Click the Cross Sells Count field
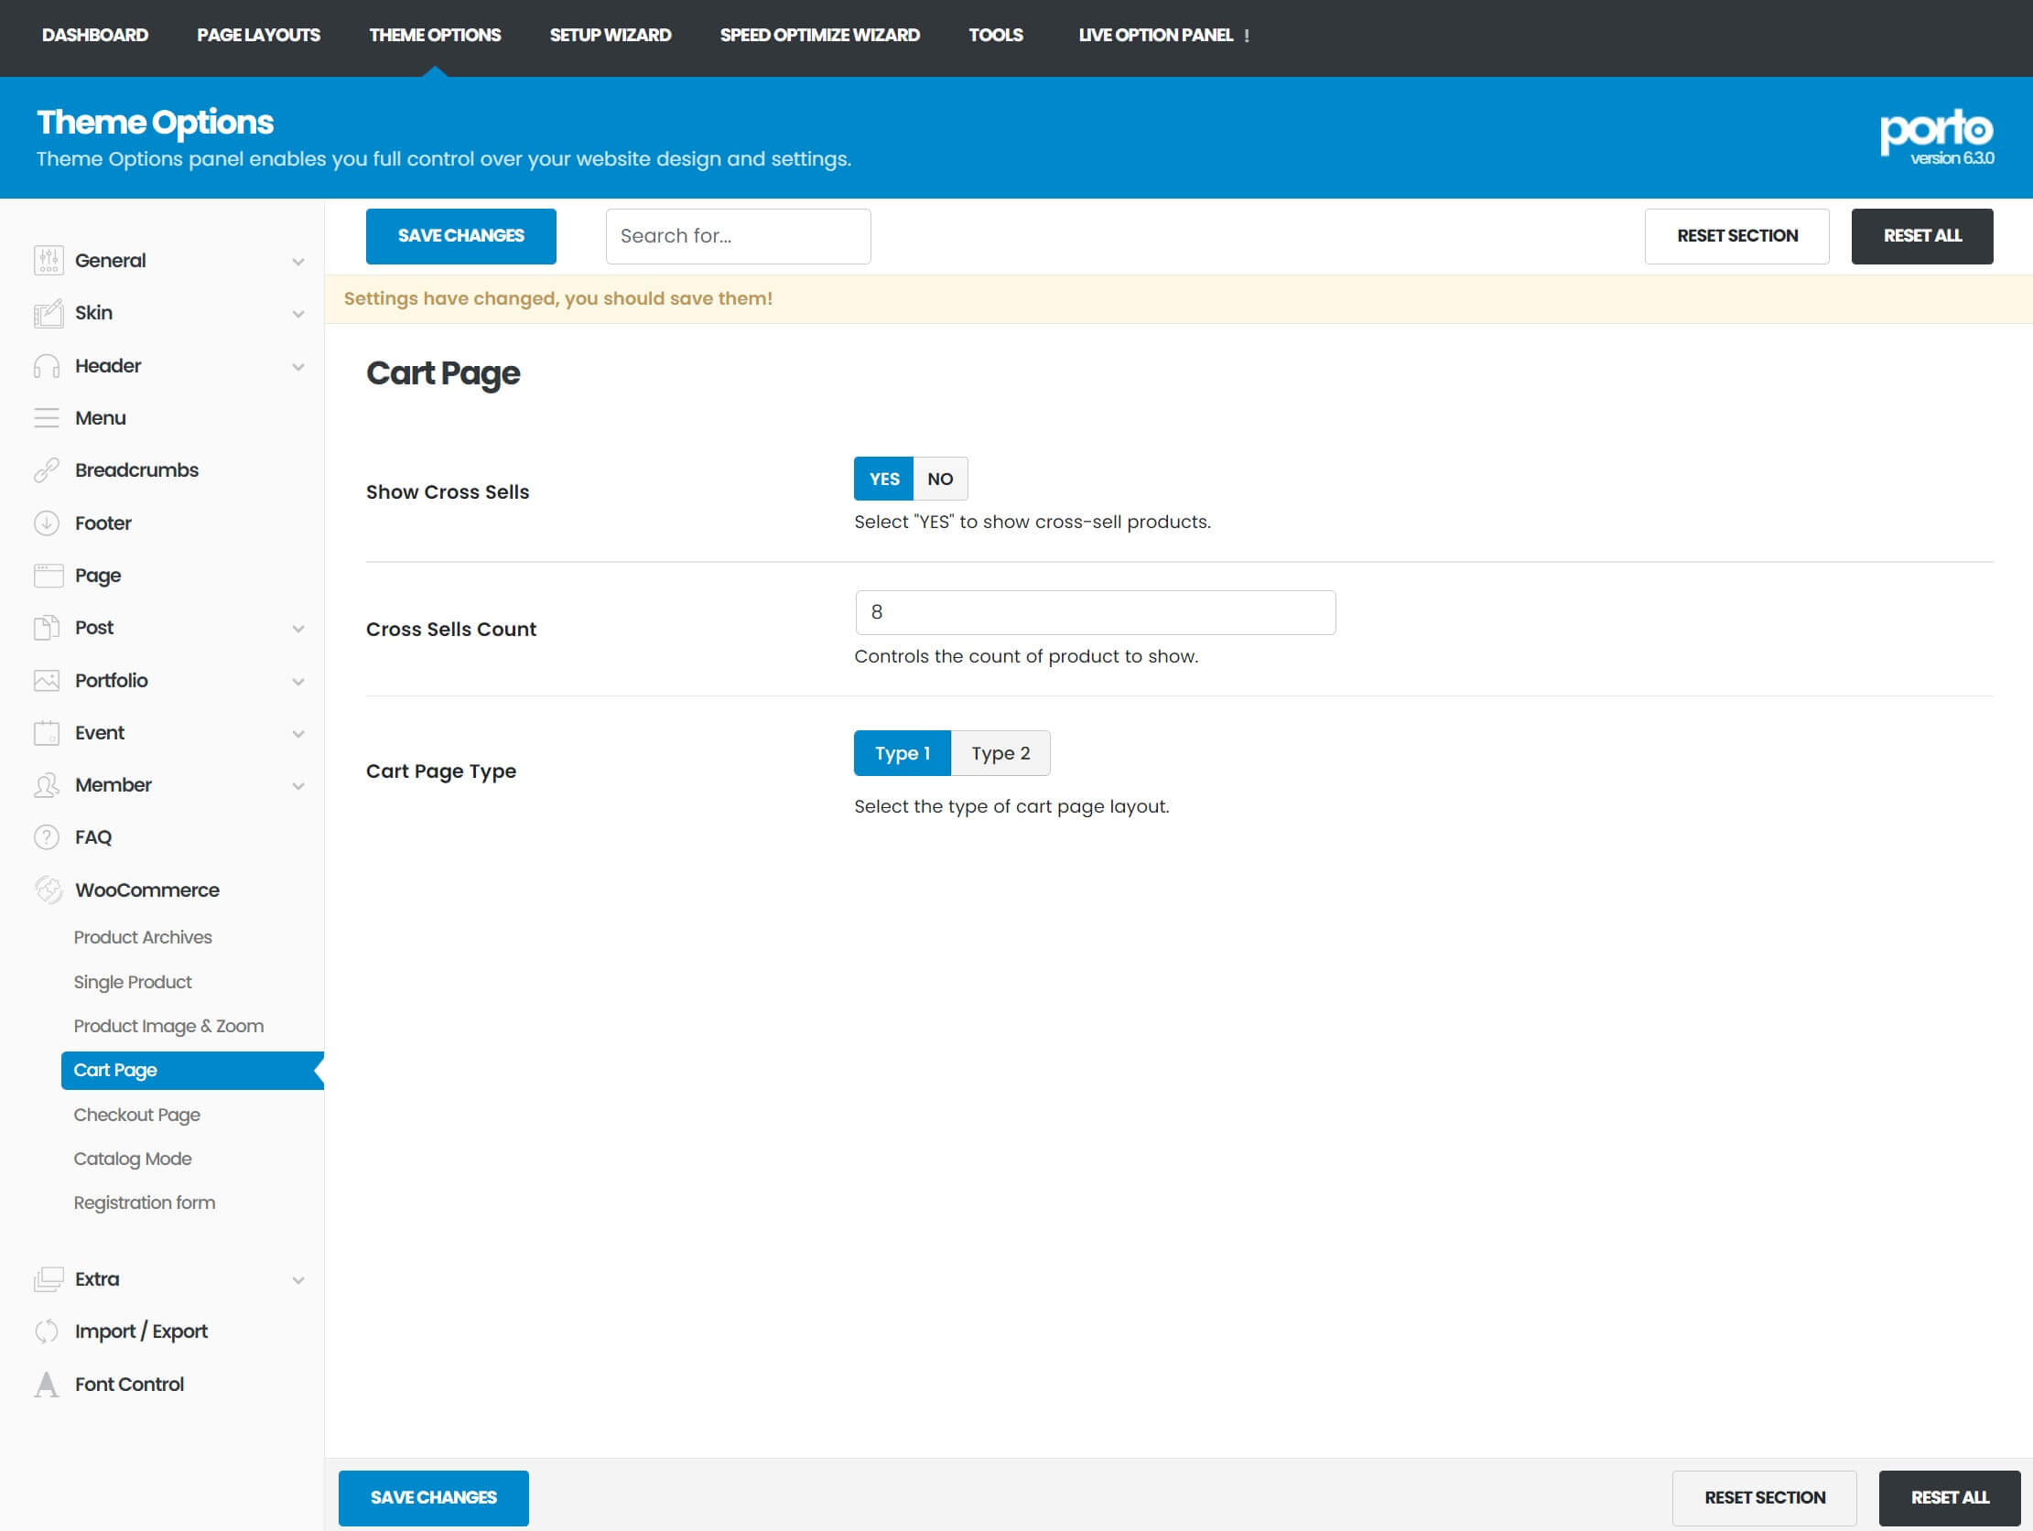The height and width of the screenshot is (1531, 2033). click(x=1095, y=612)
